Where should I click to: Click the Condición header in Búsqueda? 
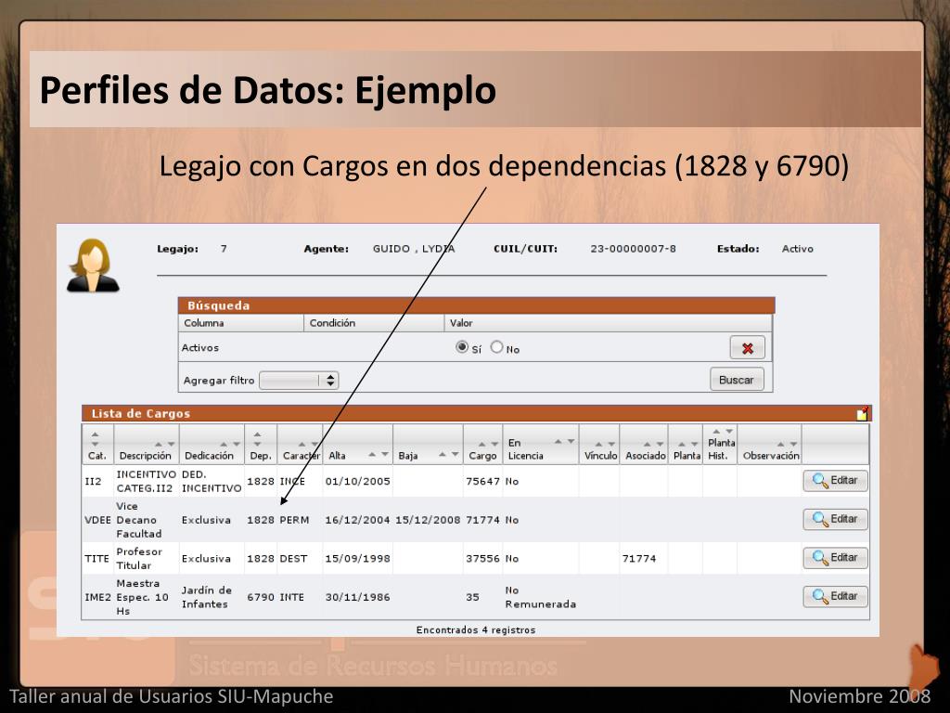click(x=374, y=323)
